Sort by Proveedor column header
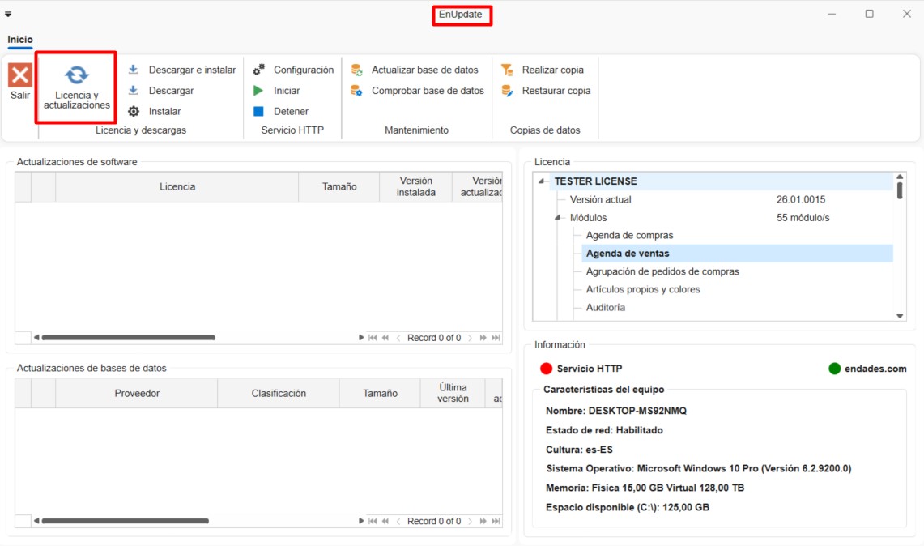924x546 pixels. pos(137,394)
